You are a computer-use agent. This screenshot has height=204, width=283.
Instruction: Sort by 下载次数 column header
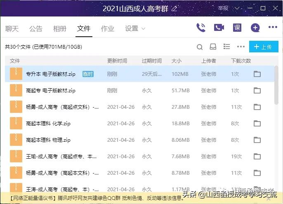241,61
